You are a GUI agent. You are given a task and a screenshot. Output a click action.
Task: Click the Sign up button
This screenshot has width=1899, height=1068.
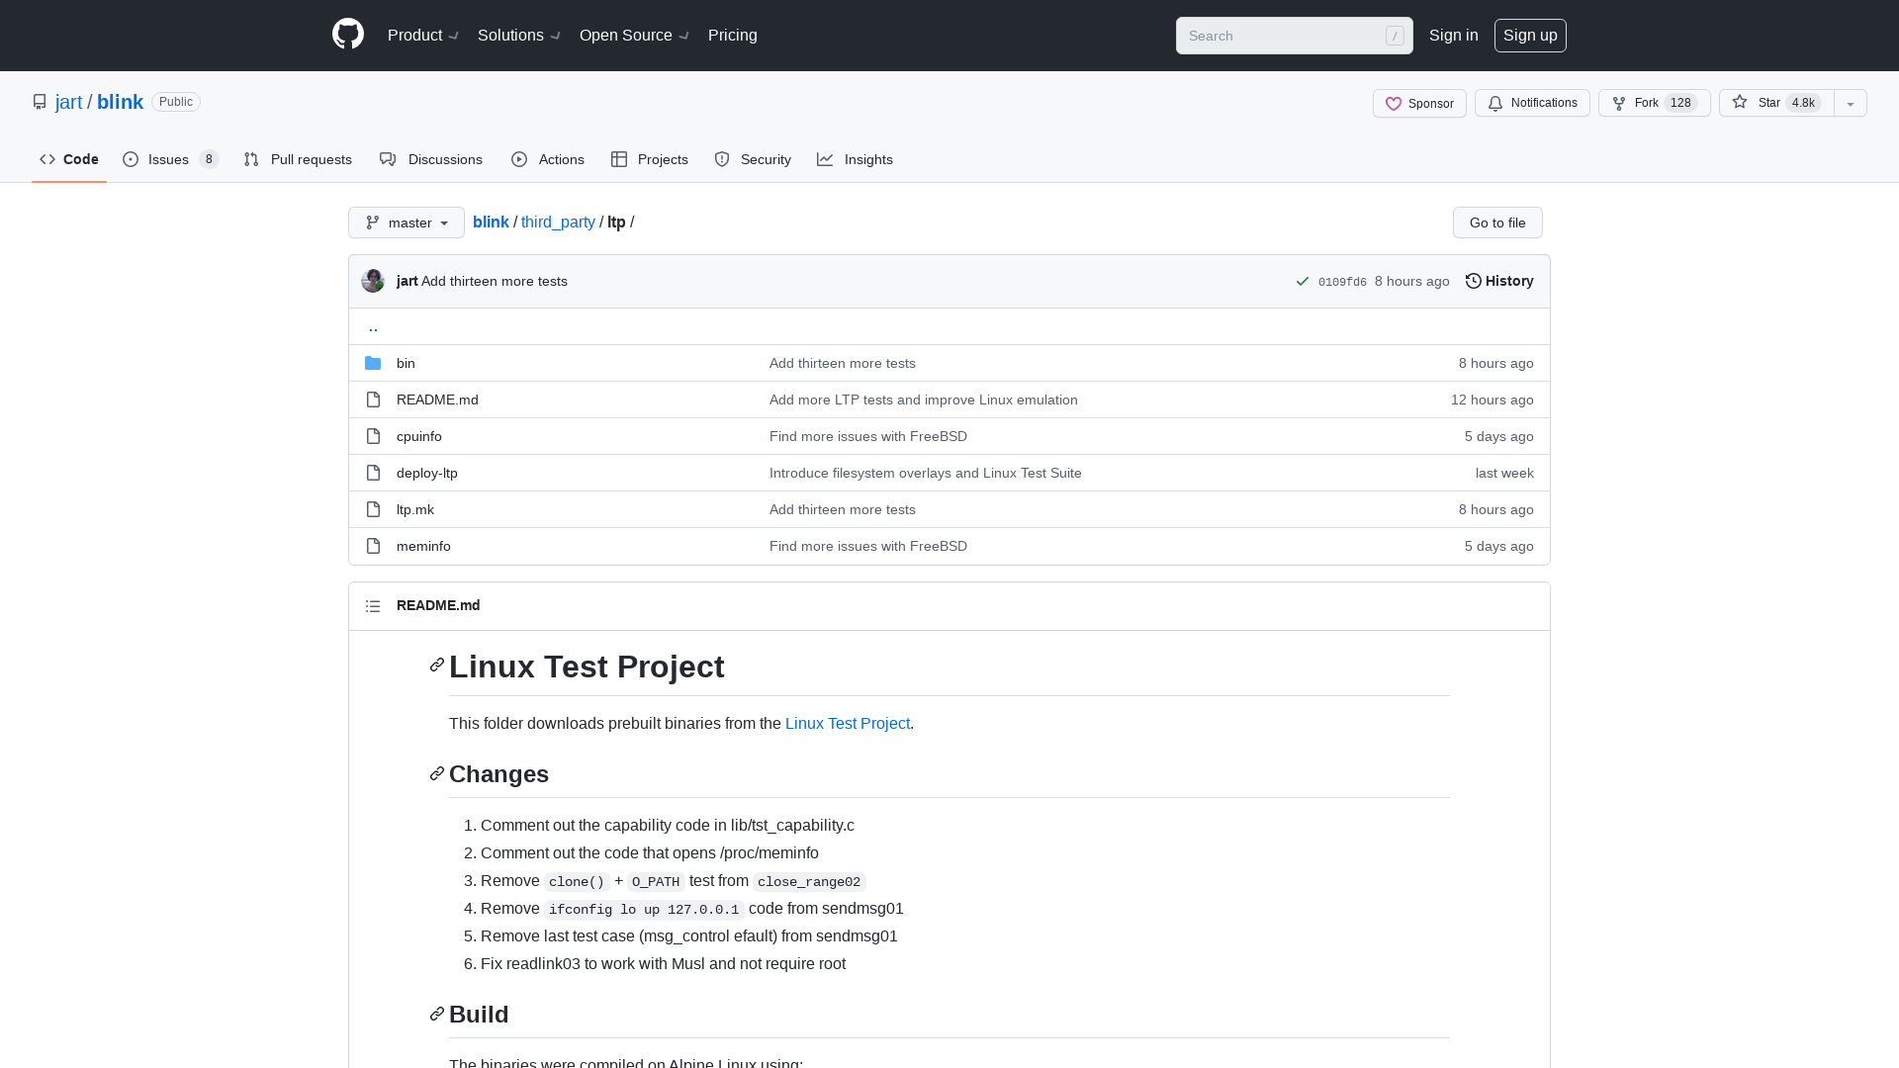tap(1530, 36)
